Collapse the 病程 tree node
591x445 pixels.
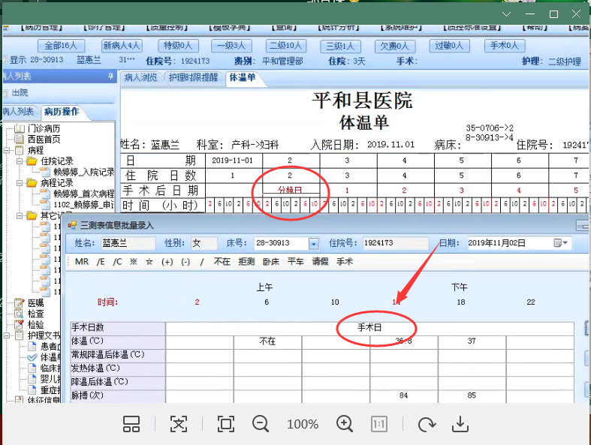pyautogui.click(x=7, y=150)
